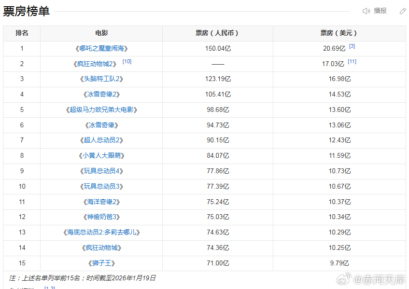
Task: Click citation [3] beside 20.69亿
Action: (352, 46)
